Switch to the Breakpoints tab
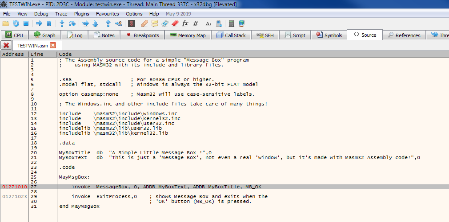 pyautogui.click(x=143, y=35)
